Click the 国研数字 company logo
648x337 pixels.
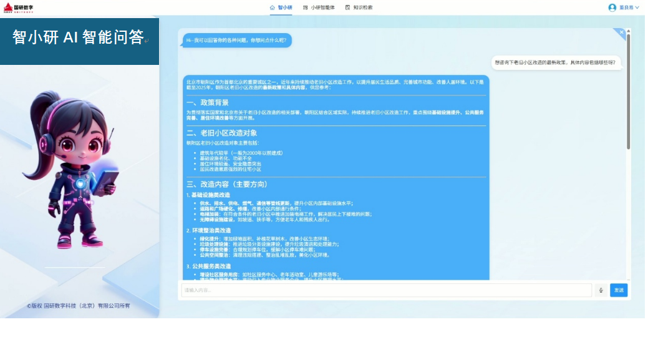(19, 7)
